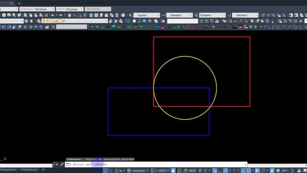307x173 pixels.
Task: Add a new layout with plus tab
Action: (x=43, y=170)
